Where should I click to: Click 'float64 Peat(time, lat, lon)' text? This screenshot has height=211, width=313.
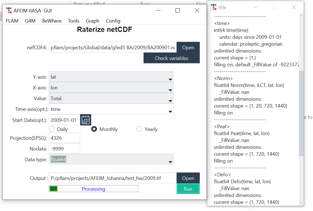pos(242,133)
